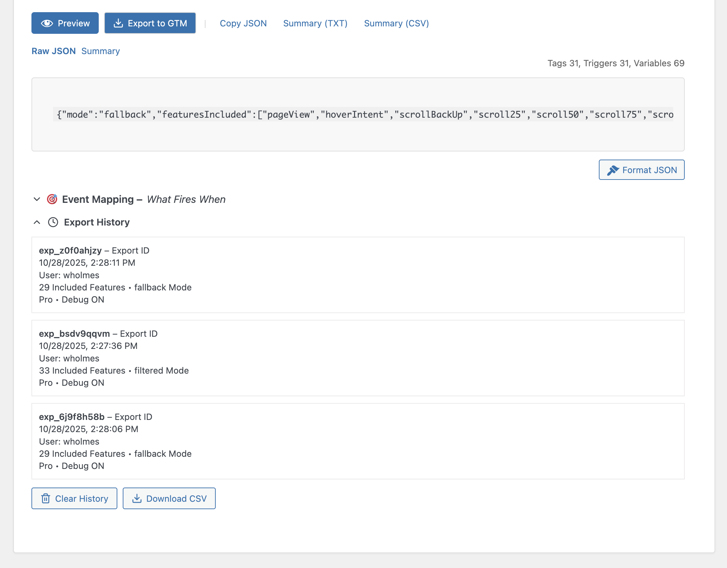
Task: Click the Export to GTM button
Action: point(150,23)
